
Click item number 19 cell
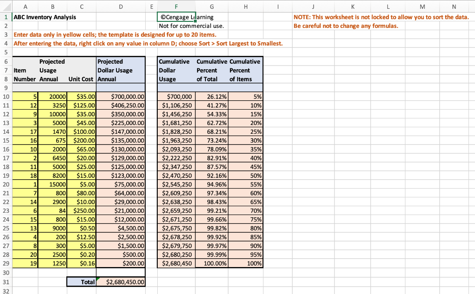(25, 264)
